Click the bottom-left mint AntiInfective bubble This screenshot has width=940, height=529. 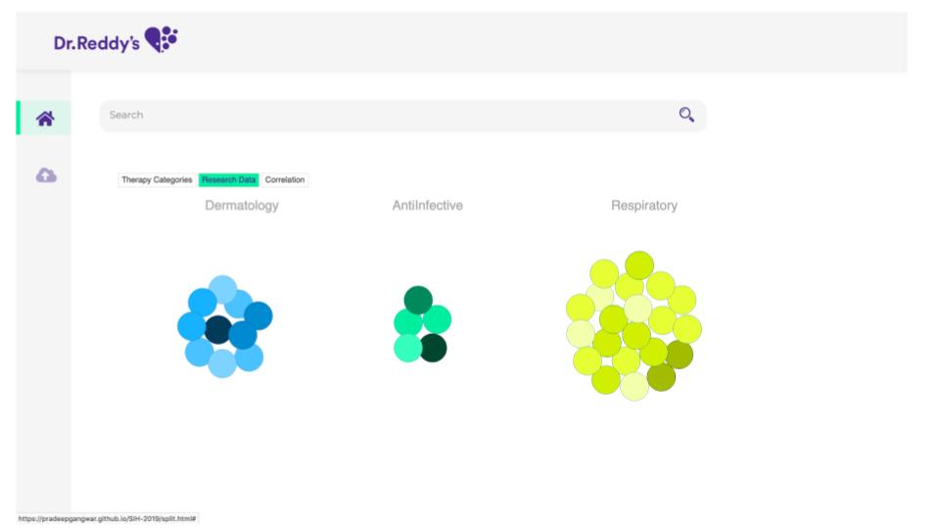[x=407, y=348]
